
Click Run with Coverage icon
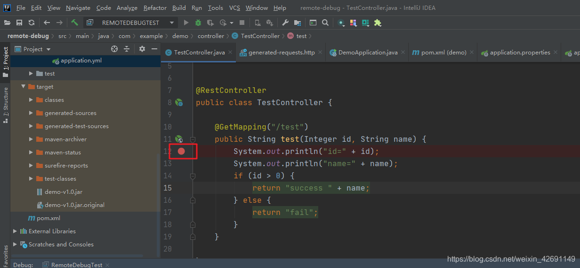pos(210,23)
